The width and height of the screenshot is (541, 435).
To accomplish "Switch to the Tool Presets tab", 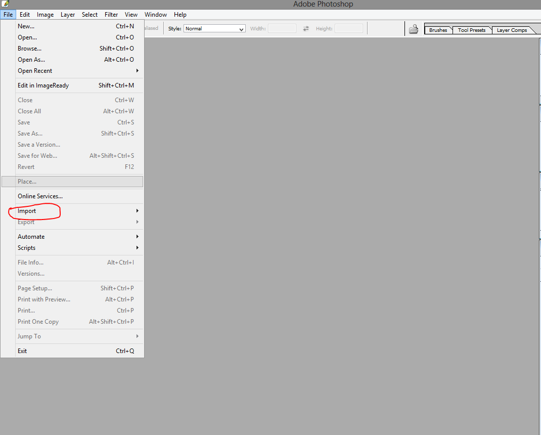I will 471,30.
